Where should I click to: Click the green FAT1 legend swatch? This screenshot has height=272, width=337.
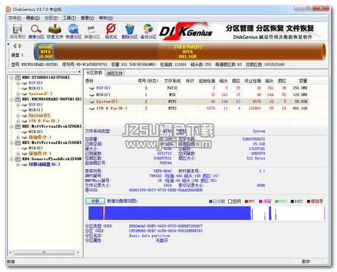click(277, 202)
